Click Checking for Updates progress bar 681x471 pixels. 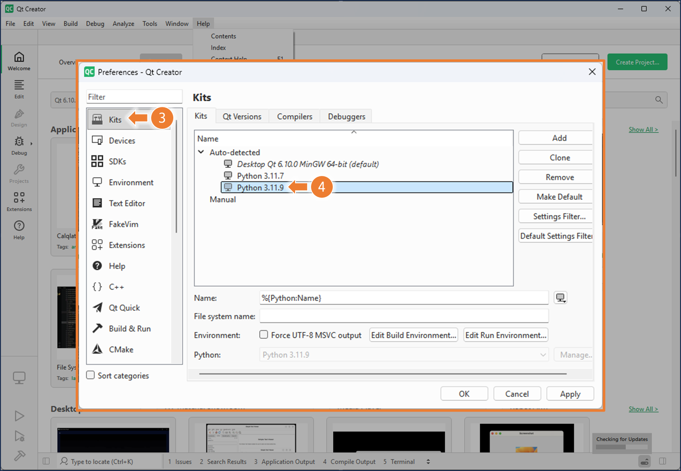tap(622, 447)
